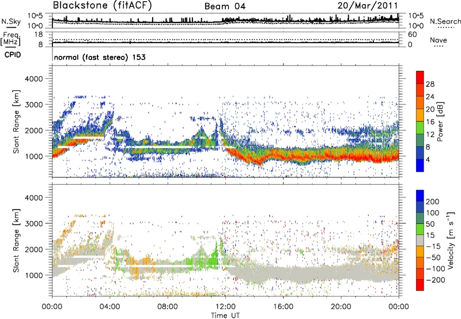
Task: Click the 'Freq. [MHz]' label
Action: (10, 39)
